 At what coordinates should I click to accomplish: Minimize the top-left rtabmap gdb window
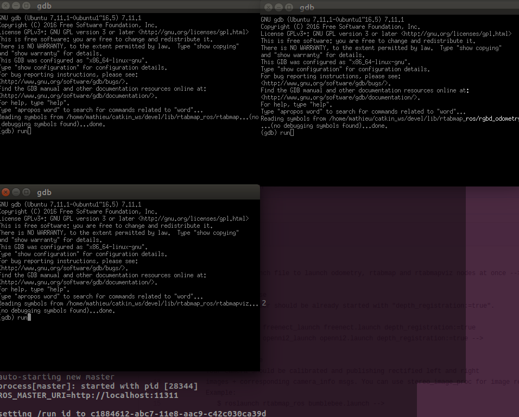(x=16, y=5)
